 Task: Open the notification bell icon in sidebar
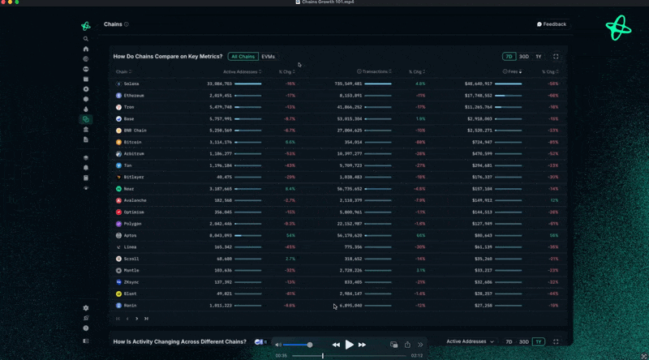(86, 168)
